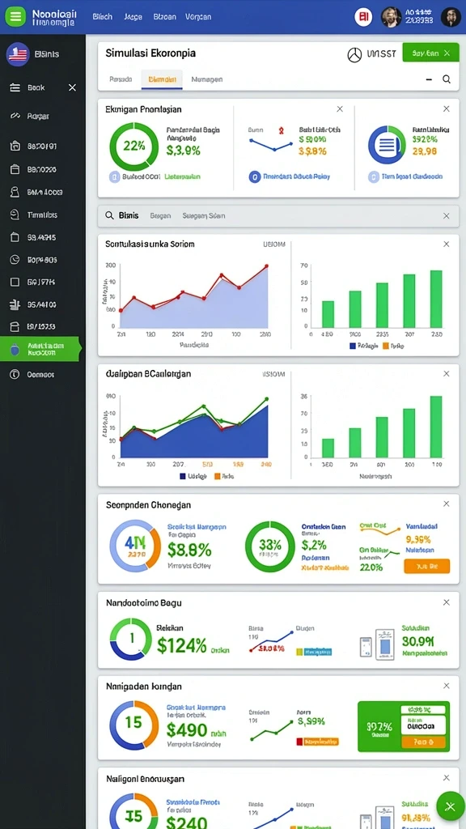The image size is (466, 829).
Task: Click the orange legend swatch under bar chart
Action: pyautogui.click(x=385, y=346)
